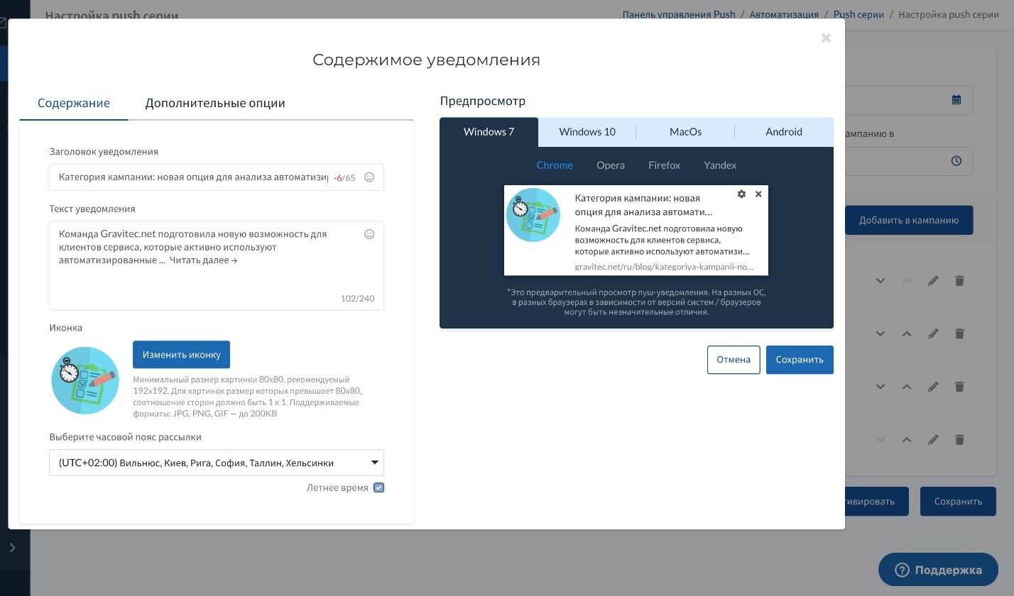Delete fourth push with trash icon
1014x596 pixels.
click(x=959, y=440)
